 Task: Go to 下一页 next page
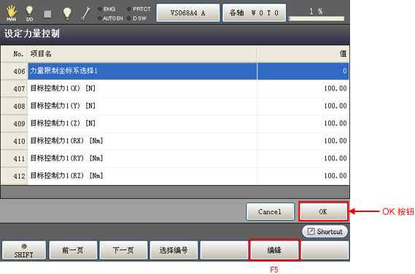click(x=123, y=250)
